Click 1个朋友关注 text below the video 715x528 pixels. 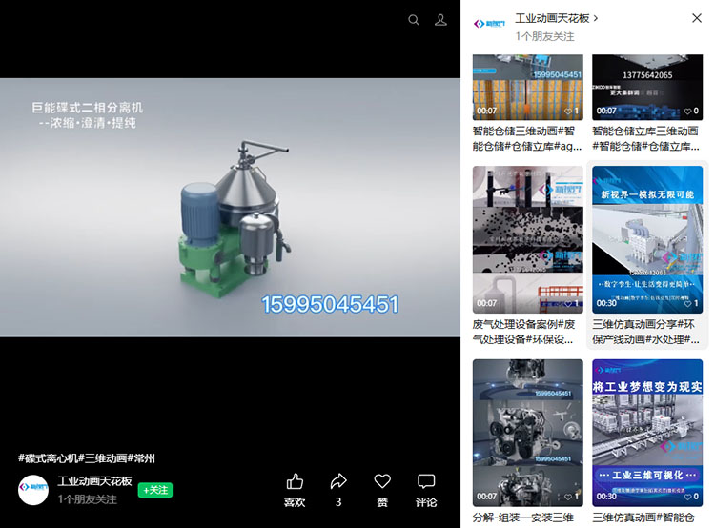click(x=87, y=499)
